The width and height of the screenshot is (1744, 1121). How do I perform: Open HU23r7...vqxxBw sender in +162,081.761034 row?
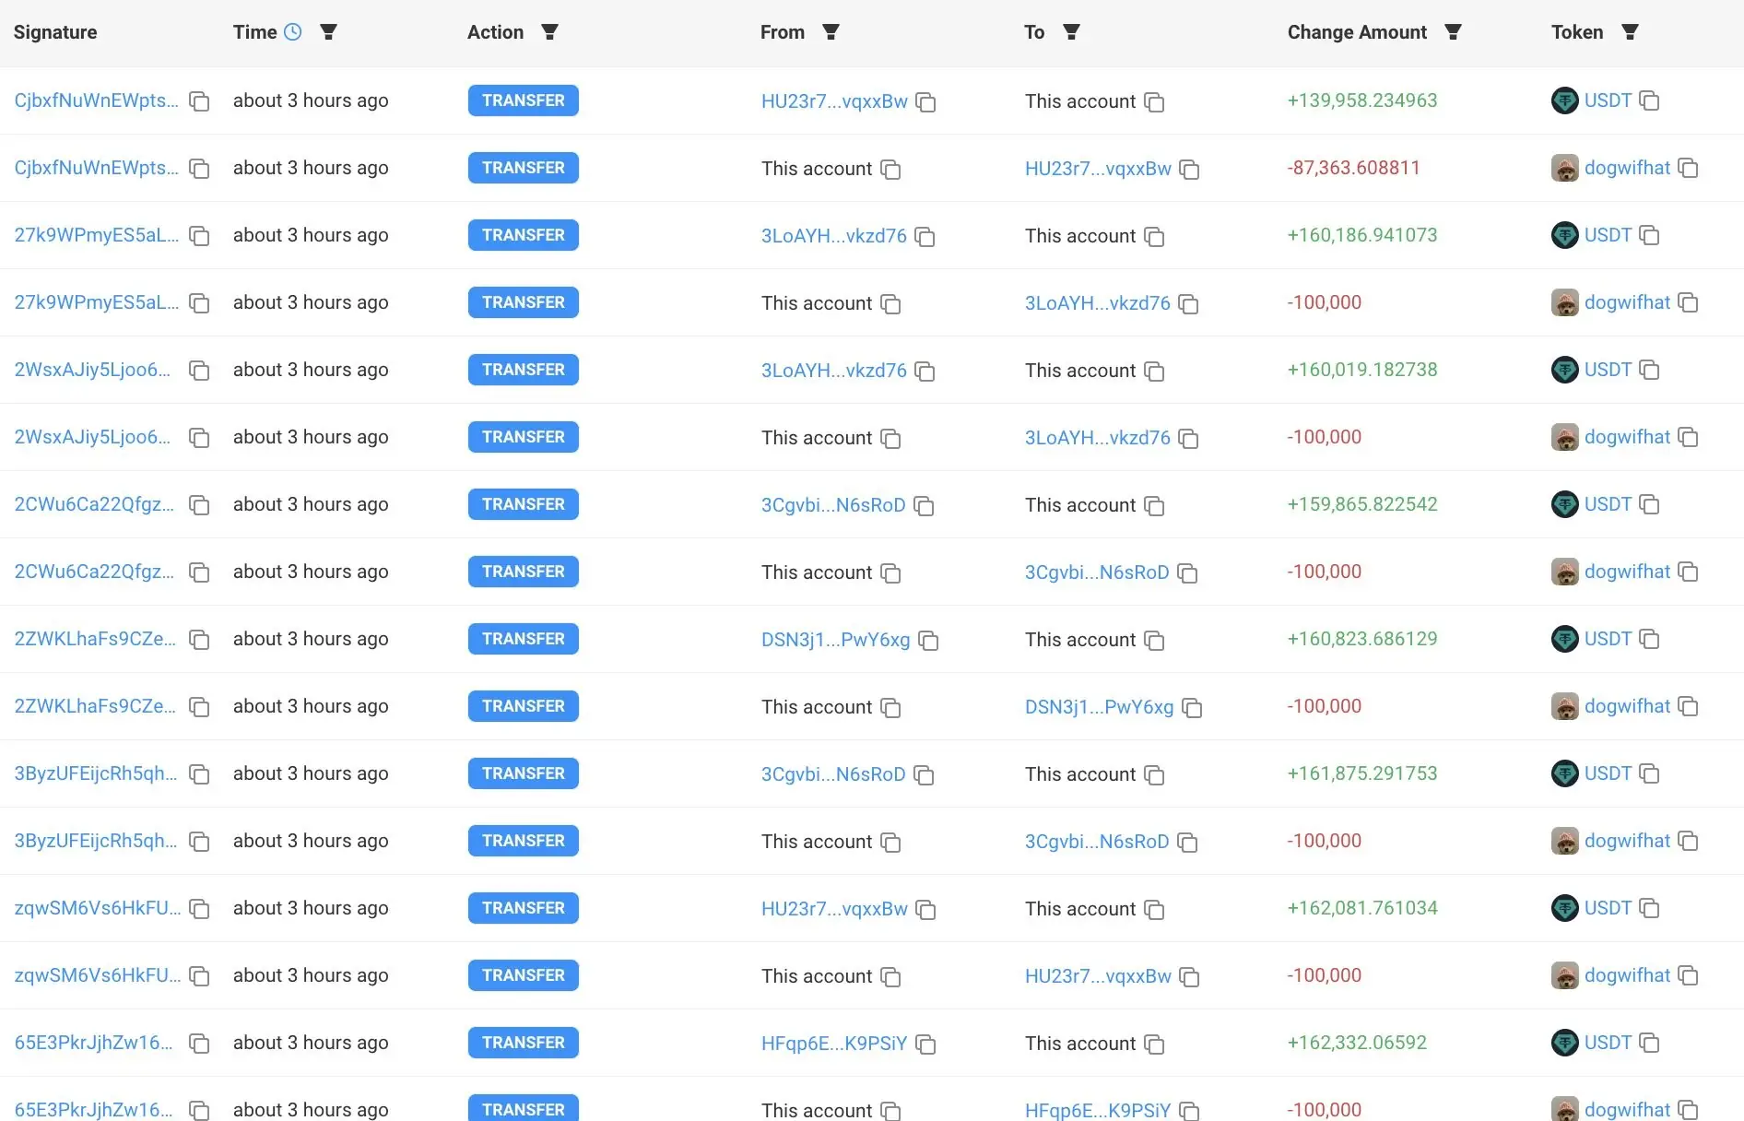click(x=834, y=909)
